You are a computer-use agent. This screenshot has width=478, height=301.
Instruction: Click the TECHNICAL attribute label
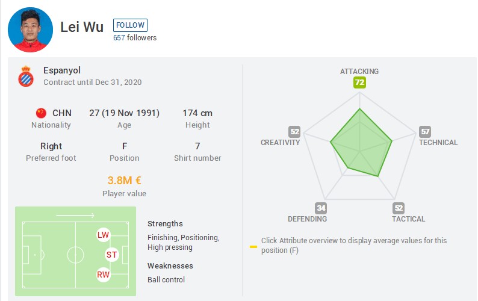coord(438,143)
